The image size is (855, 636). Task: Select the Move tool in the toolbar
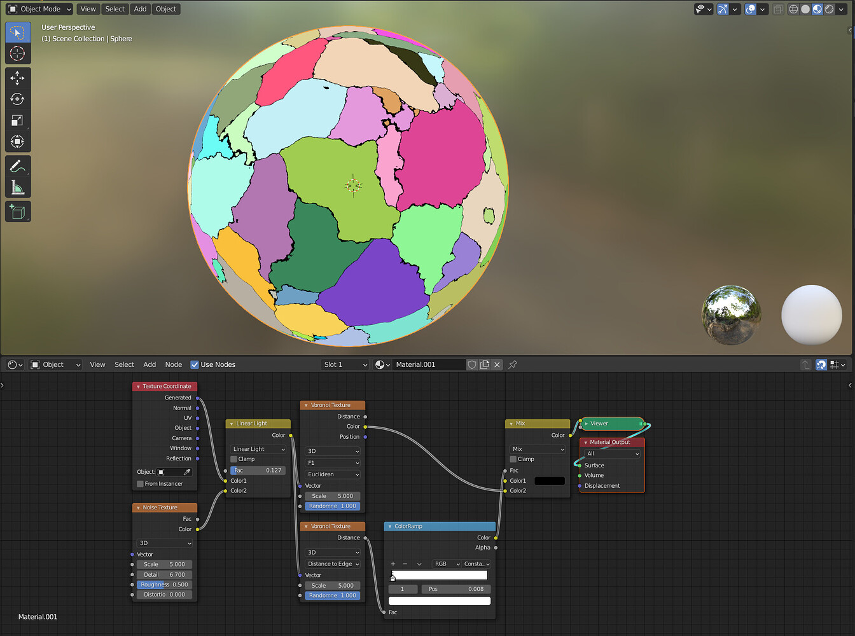(x=18, y=78)
